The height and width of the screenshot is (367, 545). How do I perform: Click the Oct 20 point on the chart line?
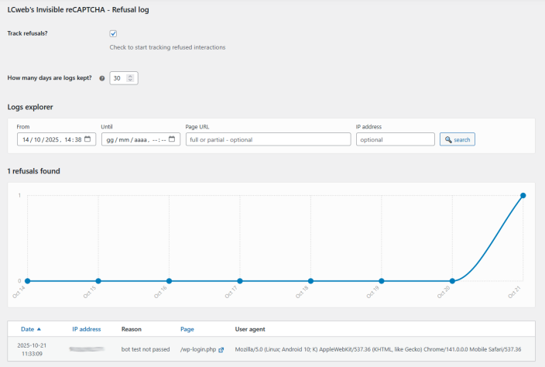pos(452,280)
